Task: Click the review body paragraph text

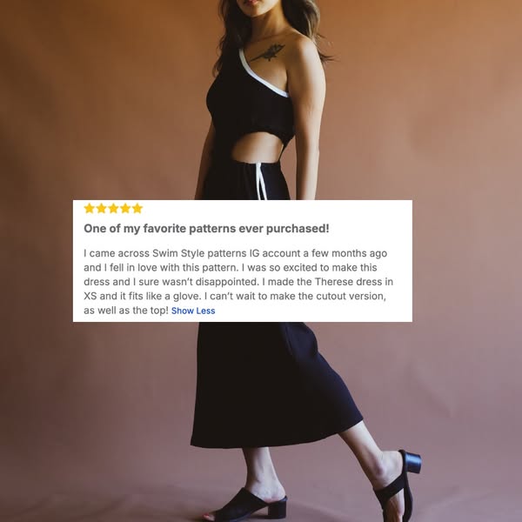Action: tap(238, 282)
